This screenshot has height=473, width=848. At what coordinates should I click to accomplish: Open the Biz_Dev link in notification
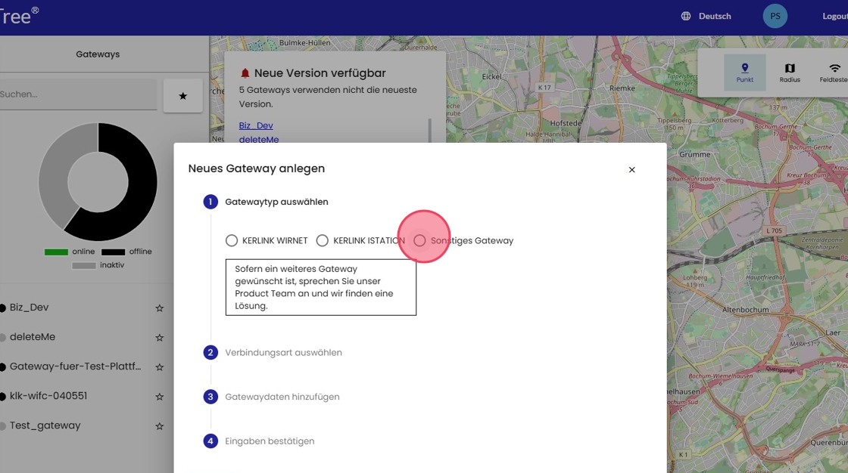(256, 125)
